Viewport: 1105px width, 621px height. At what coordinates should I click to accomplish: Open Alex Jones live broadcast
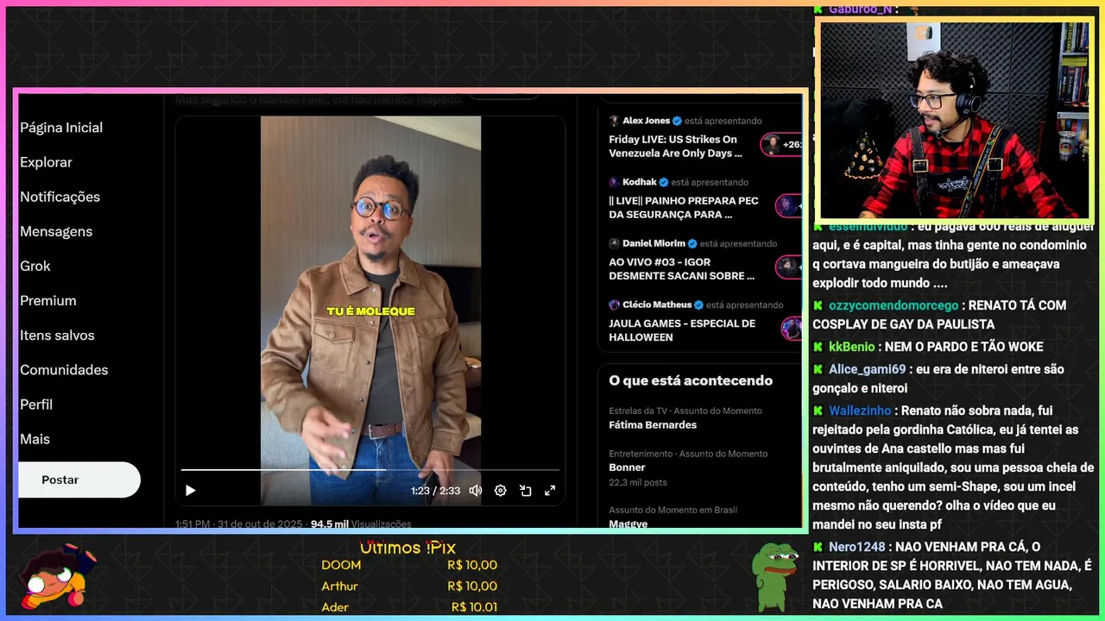click(675, 146)
